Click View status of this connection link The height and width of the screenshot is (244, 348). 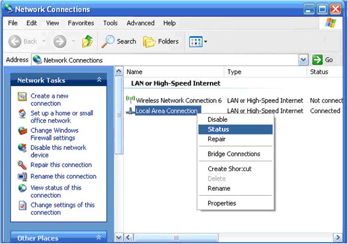pos(56,192)
